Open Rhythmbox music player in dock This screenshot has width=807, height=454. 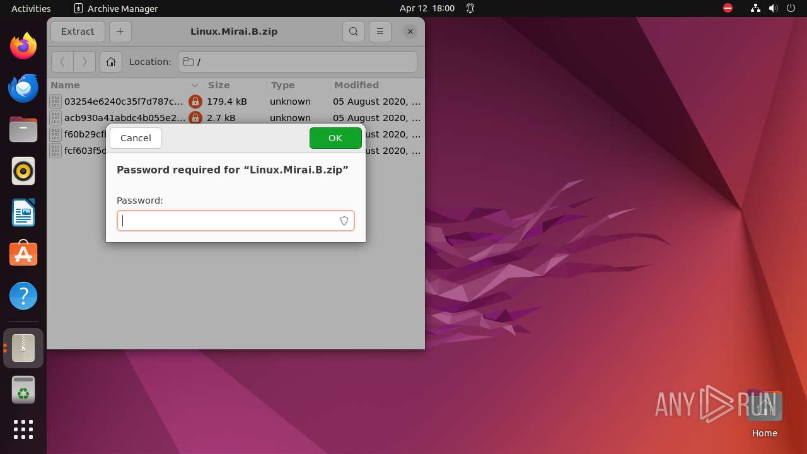coord(23,171)
